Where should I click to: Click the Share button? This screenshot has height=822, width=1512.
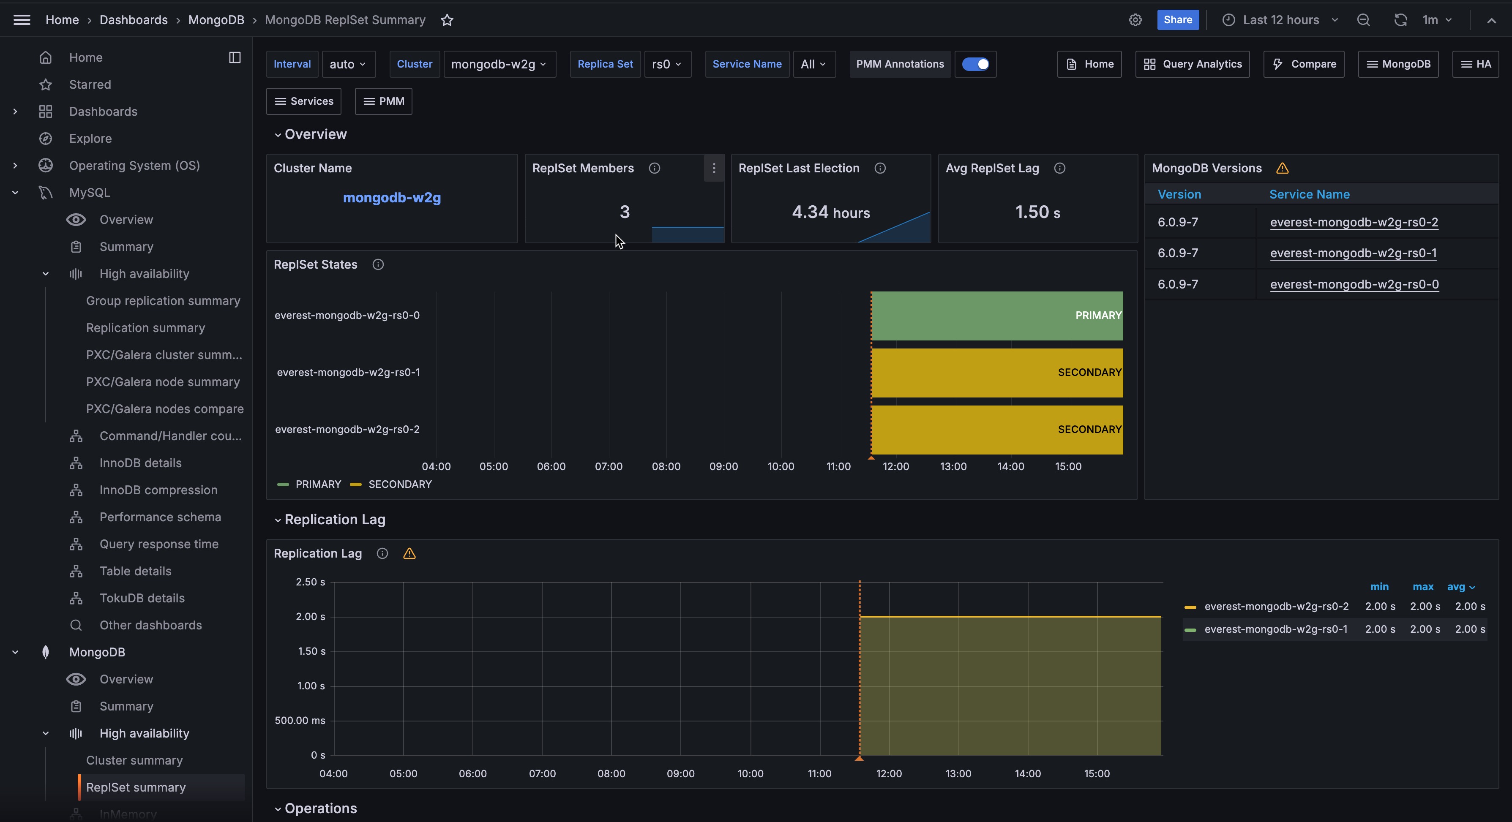click(1178, 19)
